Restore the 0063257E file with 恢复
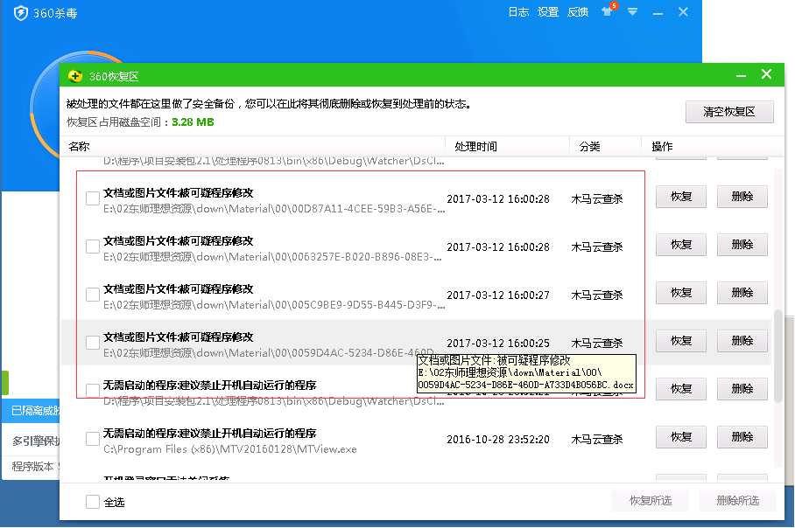The height and width of the screenshot is (528, 795). point(681,245)
